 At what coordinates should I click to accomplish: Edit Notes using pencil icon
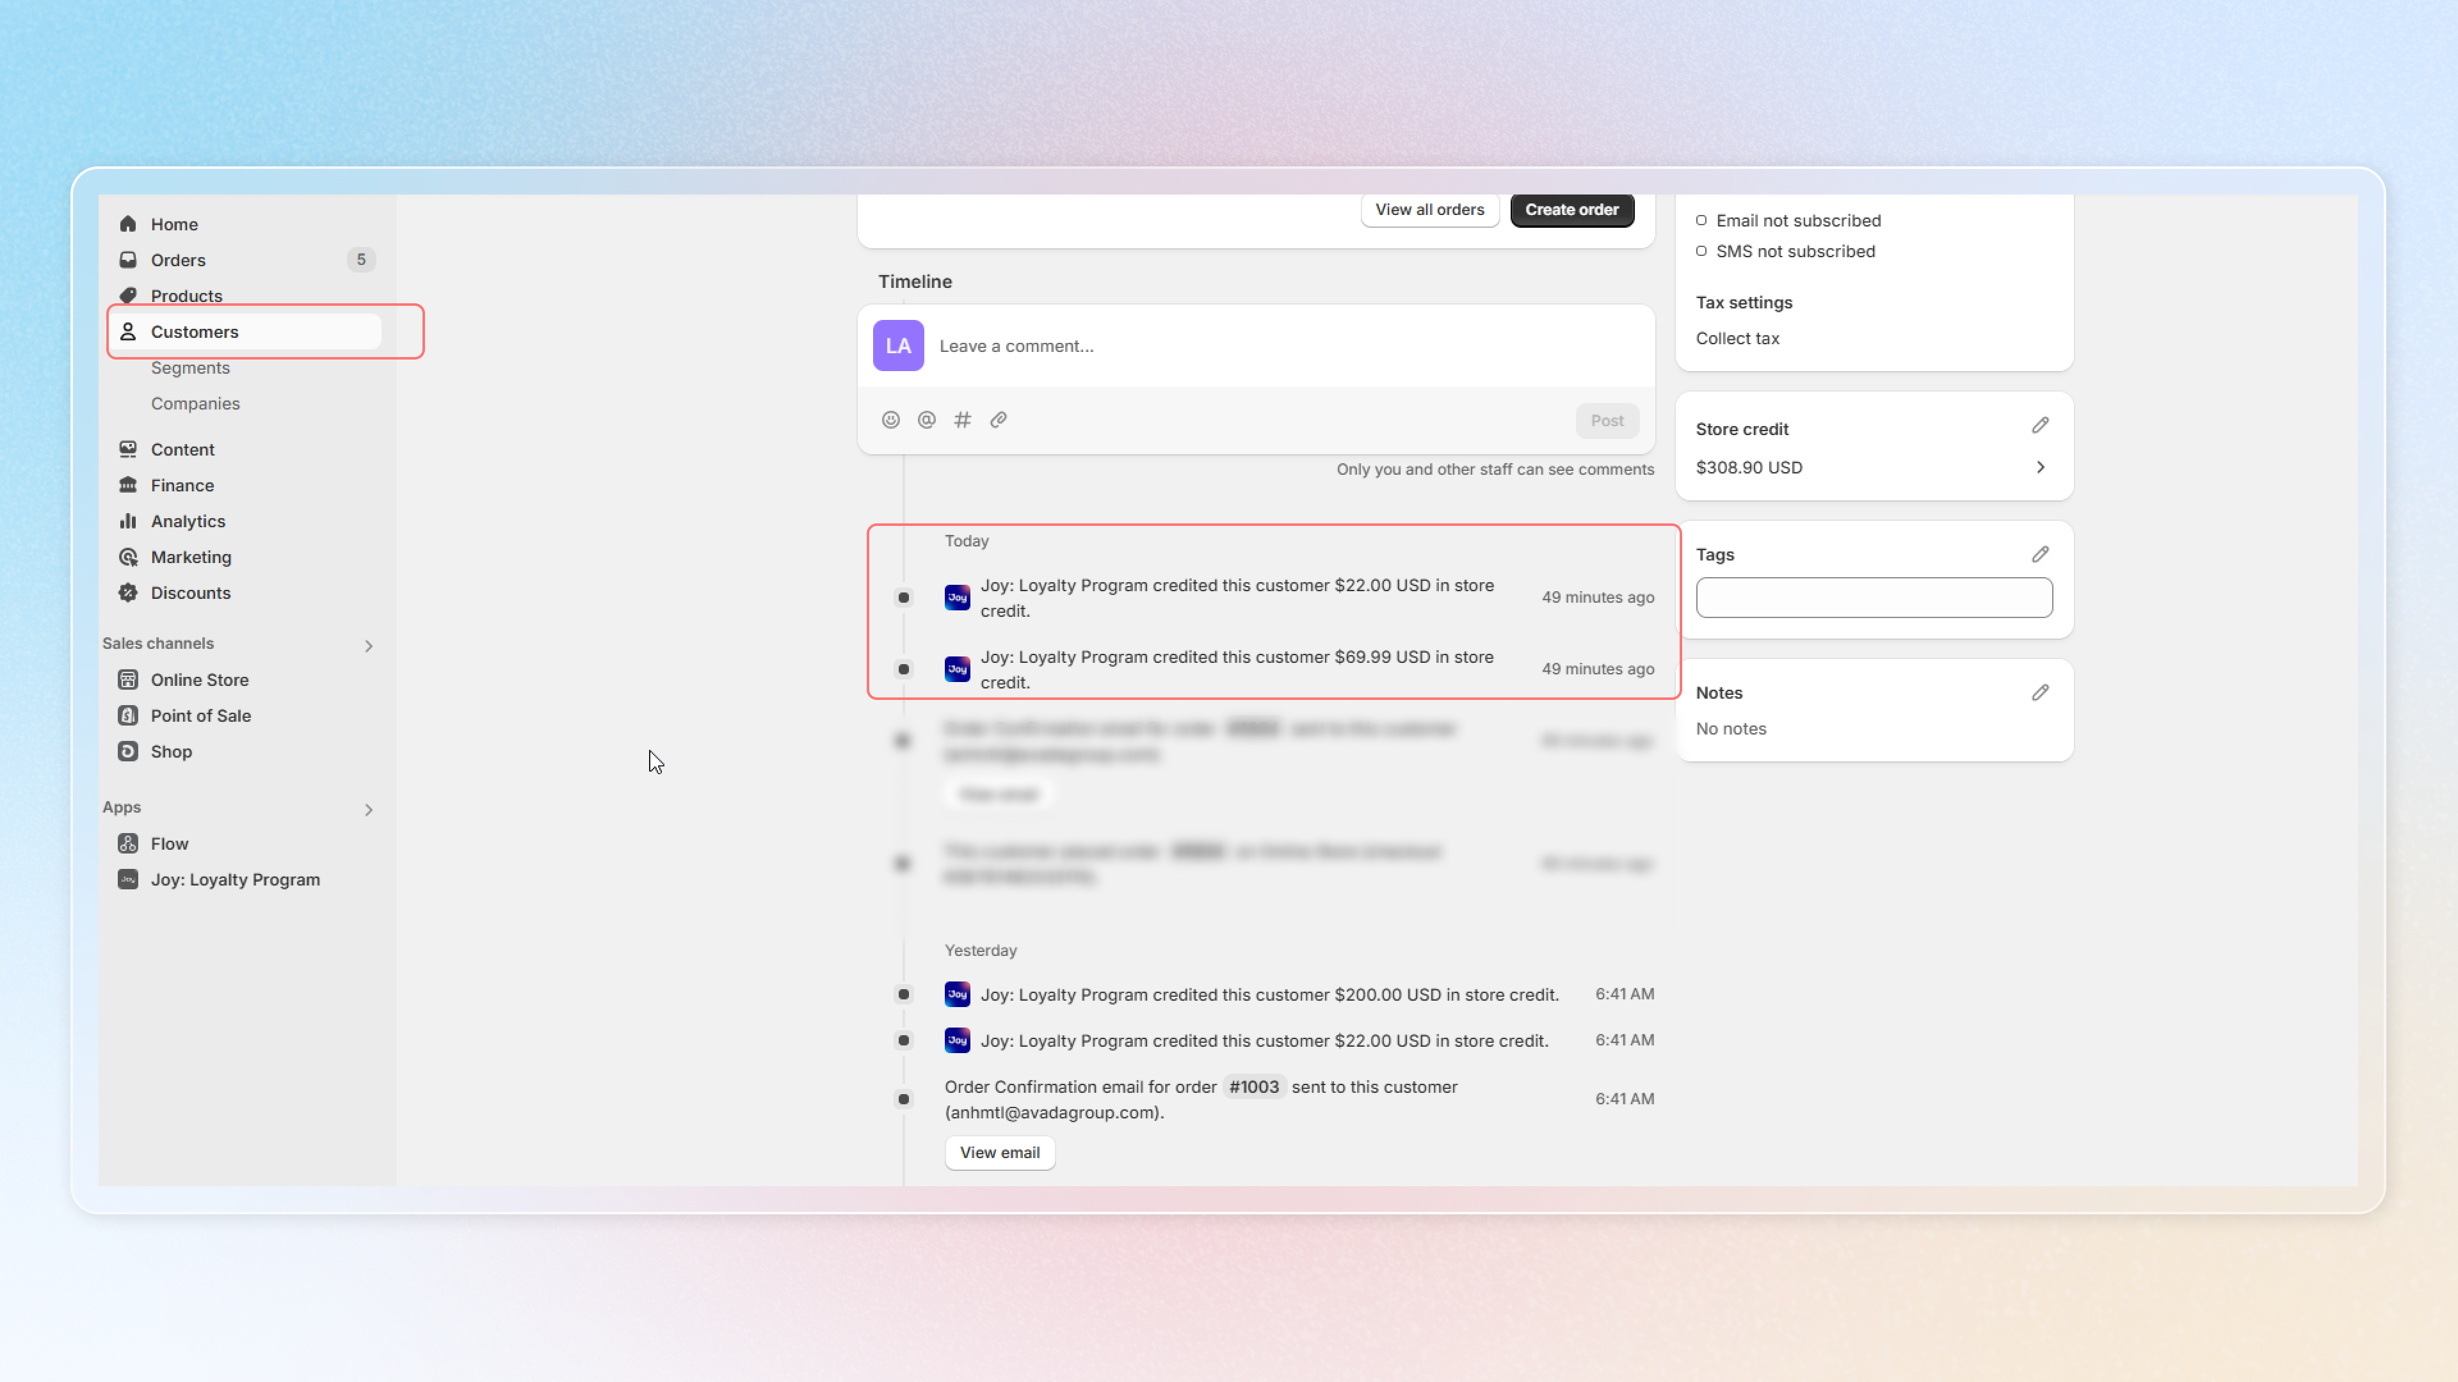pyautogui.click(x=2039, y=692)
